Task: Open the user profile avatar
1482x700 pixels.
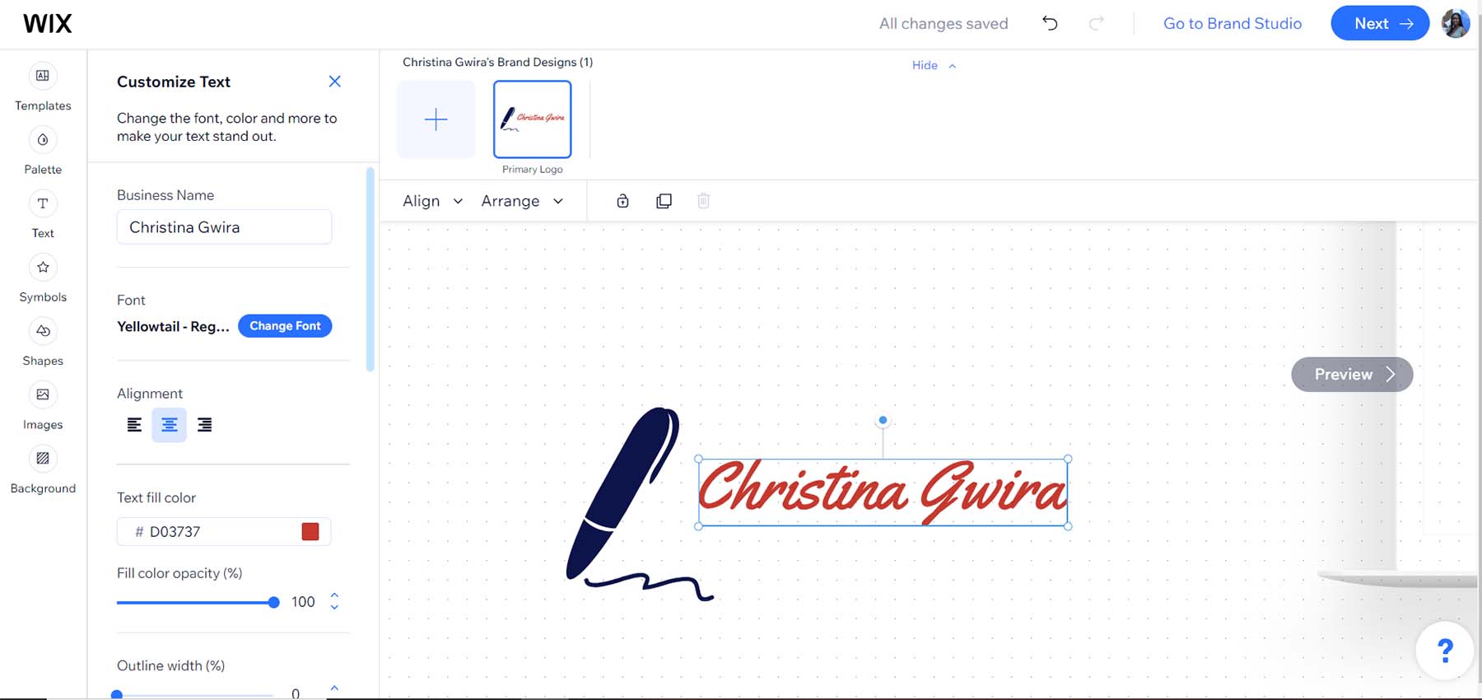Action: coord(1456,23)
